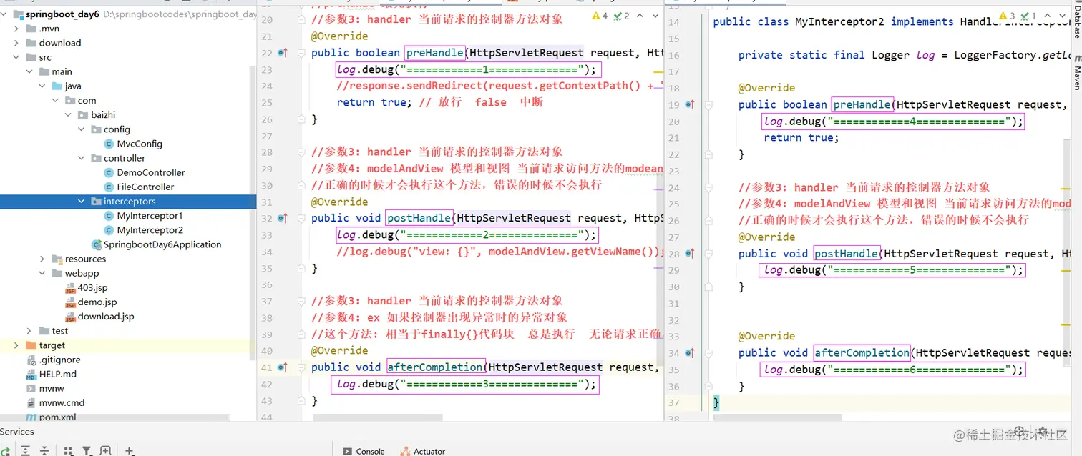Open FileController in project tree
This screenshot has width=1082, height=456.
pyautogui.click(x=145, y=187)
